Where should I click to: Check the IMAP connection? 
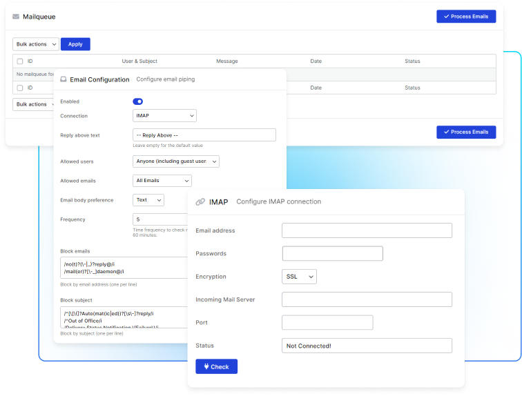click(216, 366)
